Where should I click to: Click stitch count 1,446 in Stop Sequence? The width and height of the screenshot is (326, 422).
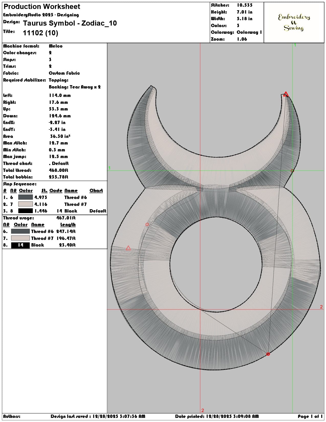coord(41,211)
